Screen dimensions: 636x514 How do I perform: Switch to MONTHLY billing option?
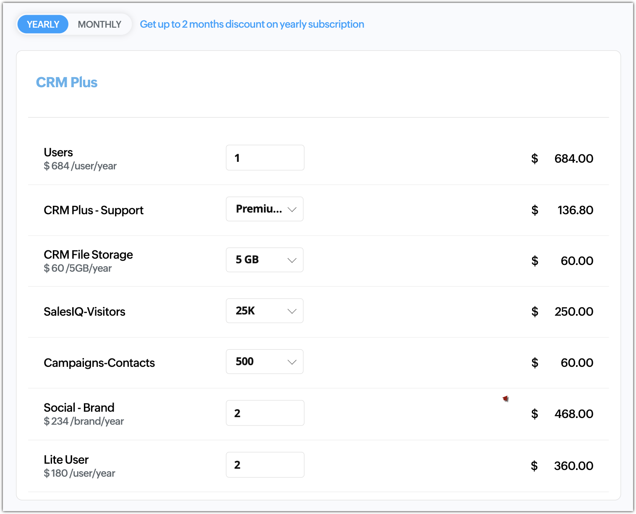[x=99, y=24]
